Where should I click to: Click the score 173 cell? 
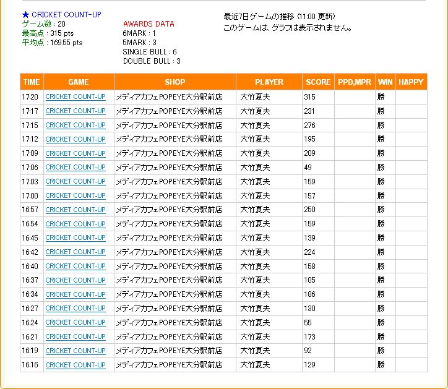(x=318, y=336)
